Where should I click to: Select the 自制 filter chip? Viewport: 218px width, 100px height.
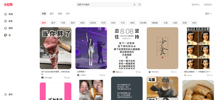pyautogui.click(x=113, y=23)
